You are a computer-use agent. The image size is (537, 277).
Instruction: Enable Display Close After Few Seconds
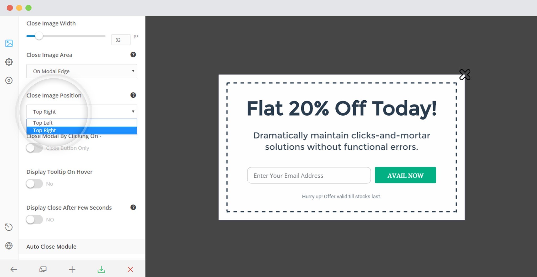click(x=34, y=220)
